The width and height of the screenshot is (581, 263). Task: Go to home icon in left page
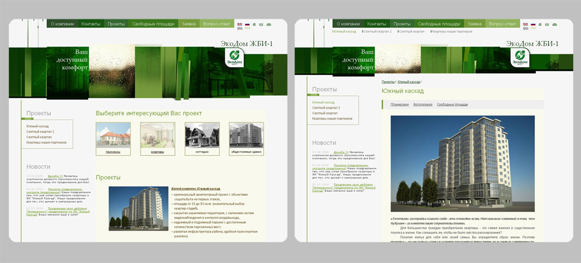pos(254,25)
